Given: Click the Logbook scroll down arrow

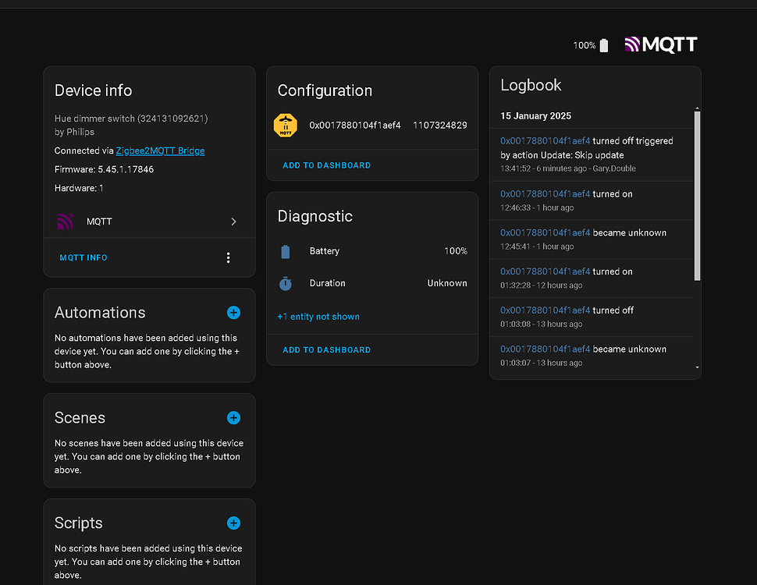Looking at the screenshot, I should coord(697,367).
